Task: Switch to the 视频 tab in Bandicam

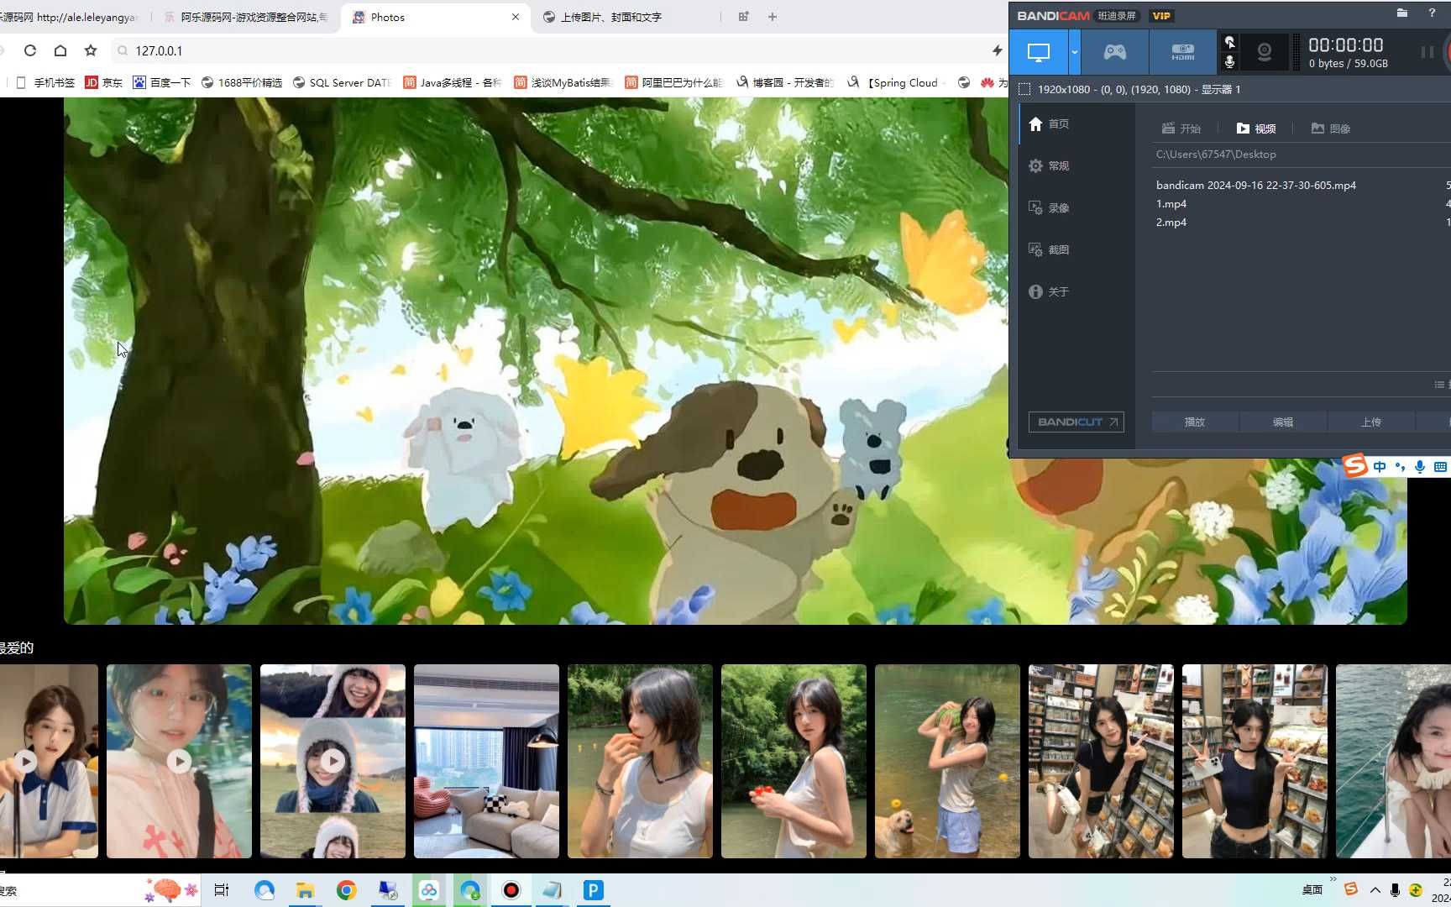Action: pyautogui.click(x=1256, y=128)
